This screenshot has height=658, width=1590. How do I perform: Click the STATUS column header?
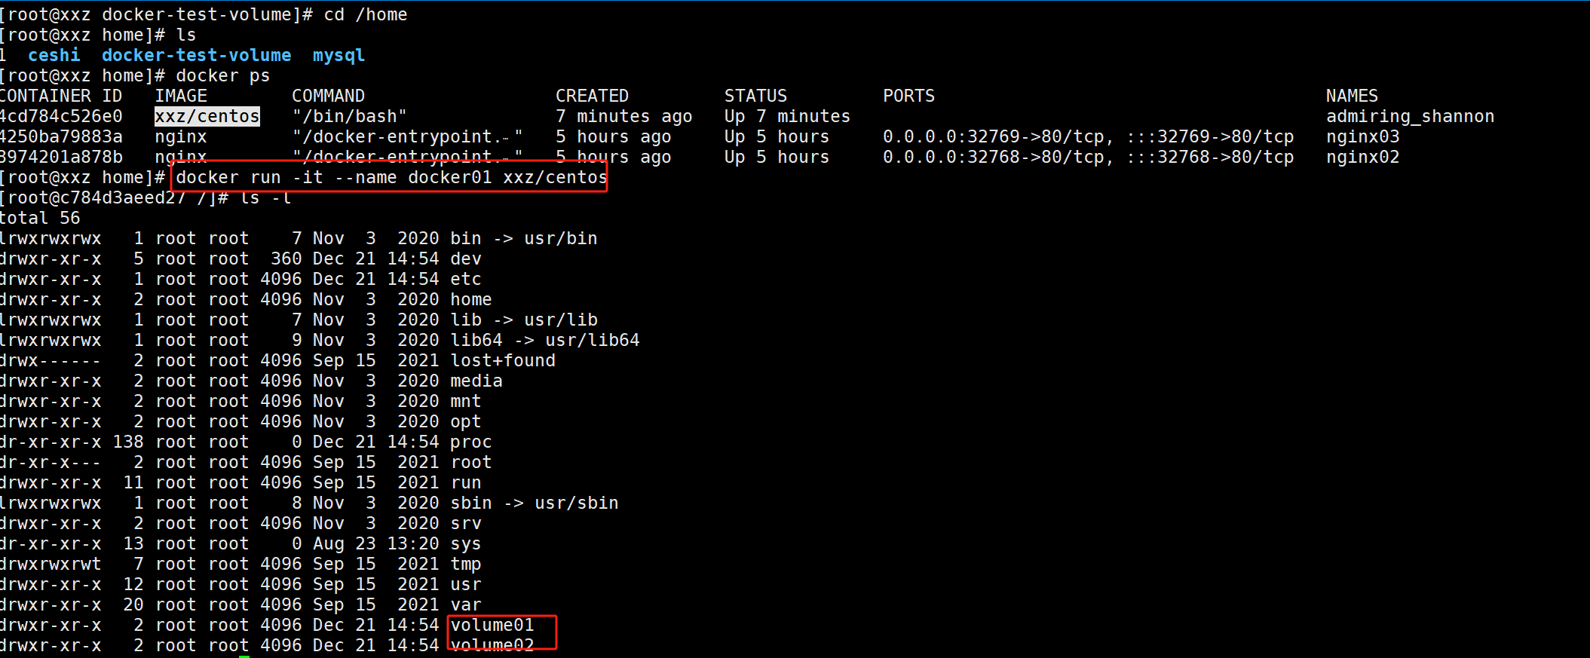[x=755, y=96]
